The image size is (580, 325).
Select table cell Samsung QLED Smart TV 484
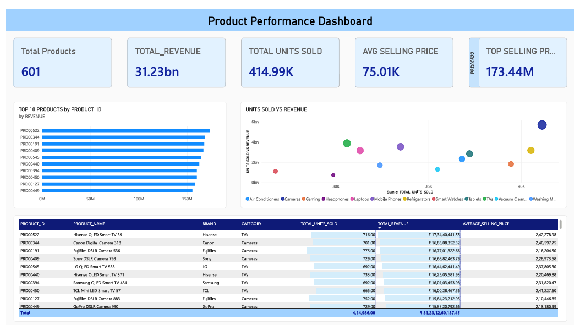100,283
